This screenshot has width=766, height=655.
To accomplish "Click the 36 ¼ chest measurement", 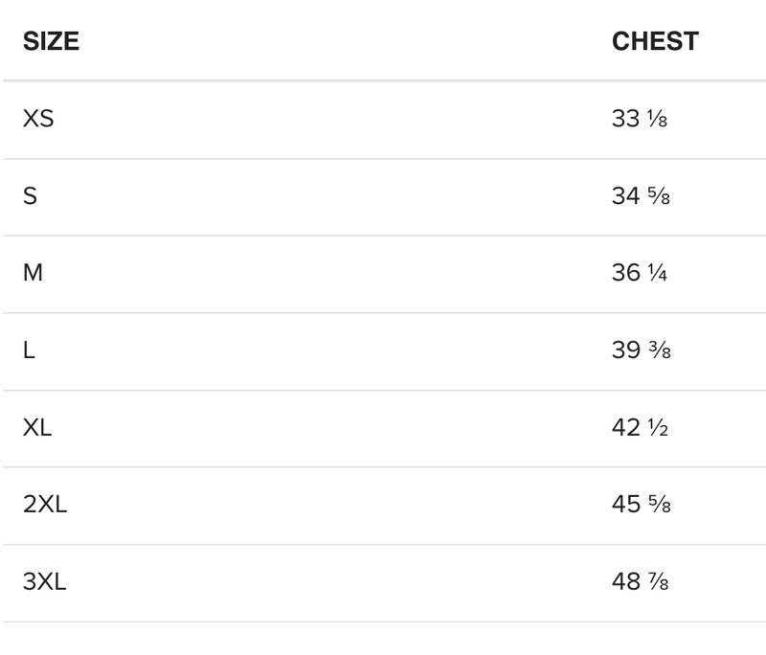I will click(640, 273).
